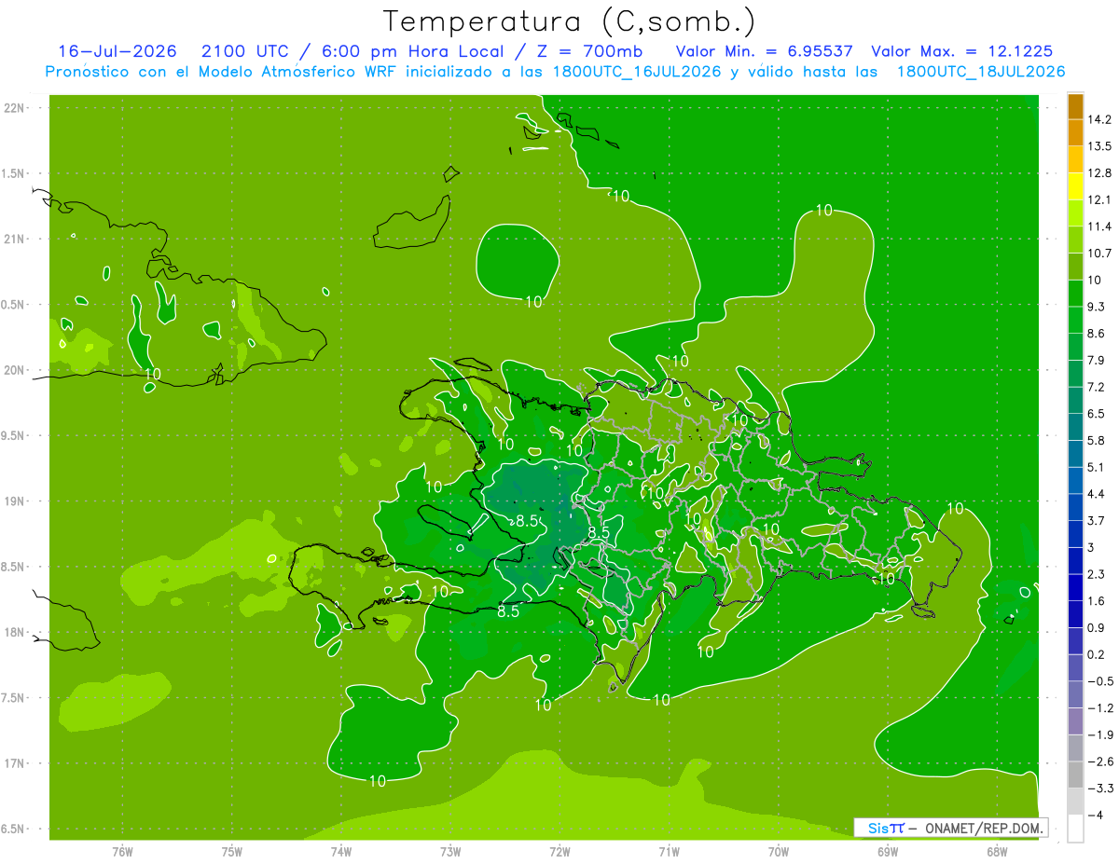Click the '72W' longitude label
Viewport: 1119px width, 864px height.
(559, 851)
